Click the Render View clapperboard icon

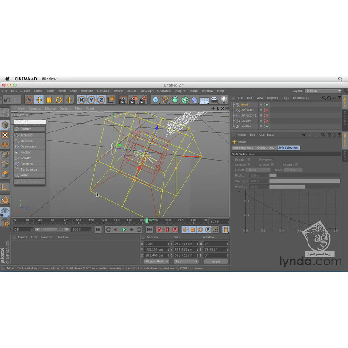(x=122, y=100)
